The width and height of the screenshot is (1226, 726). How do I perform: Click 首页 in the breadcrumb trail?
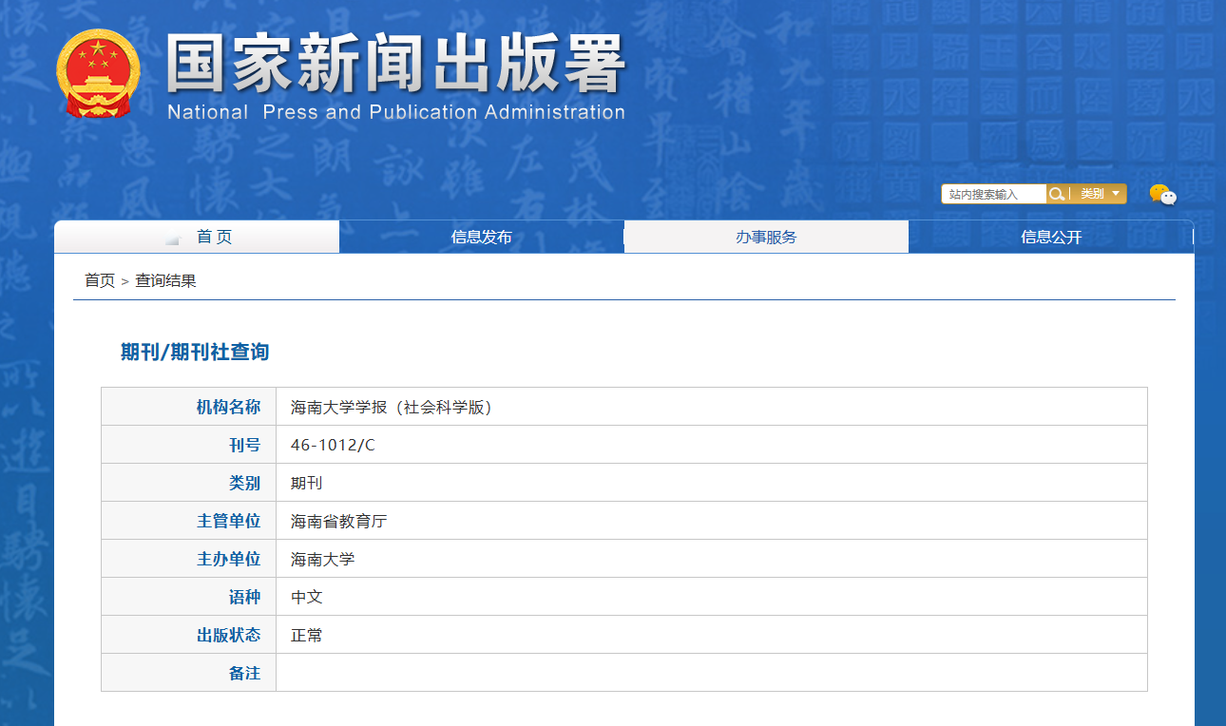99,280
